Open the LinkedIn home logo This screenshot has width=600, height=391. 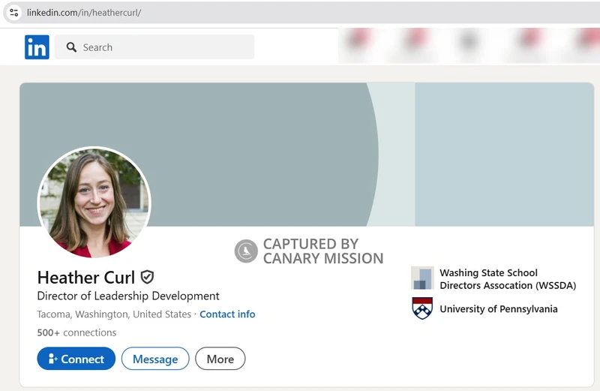(x=37, y=47)
